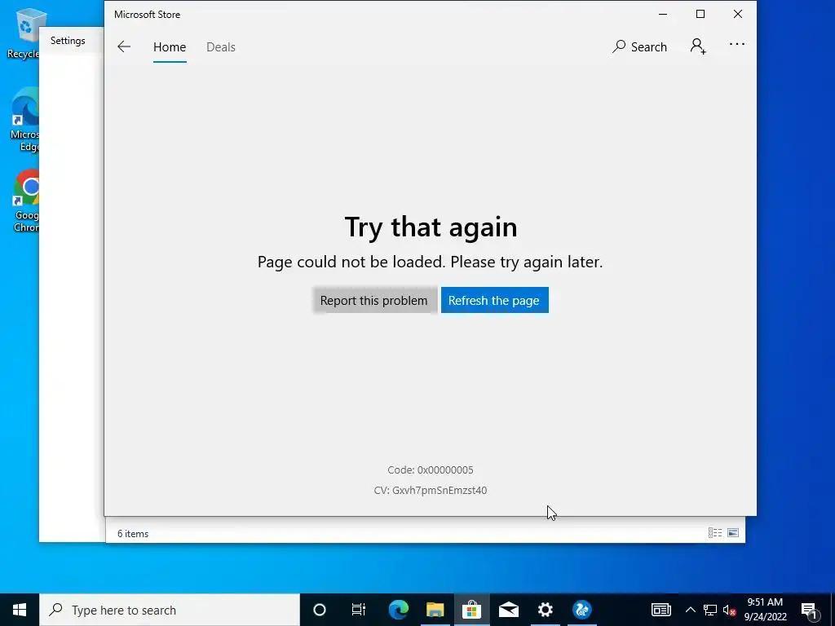This screenshot has height=626, width=835.
Task: Click Report this problem button
Action: click(373, 300)
